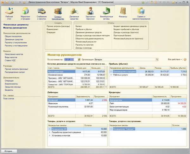Open Расчеты с покупателями link
This screenshot has height=154, width=190.
pyautogui.click(x=16, y=43)
